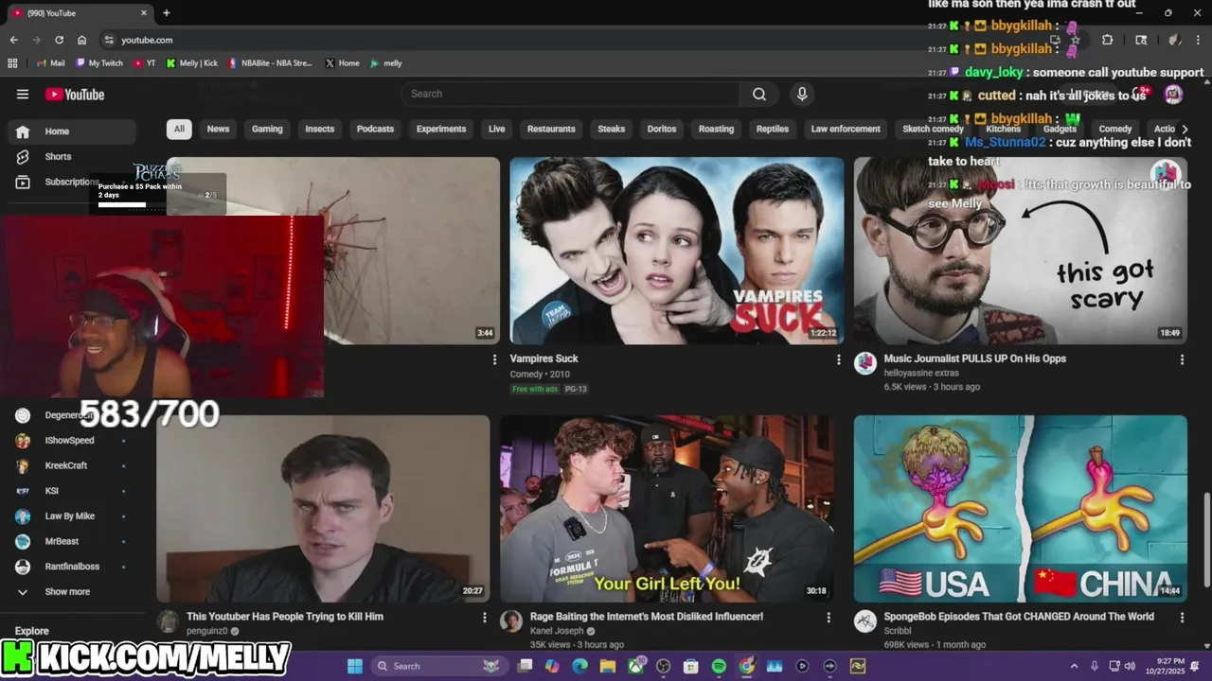The image size is (1212, 681).
Task: Open the site information icon beside youtube.com
Action: click(109, 40)
